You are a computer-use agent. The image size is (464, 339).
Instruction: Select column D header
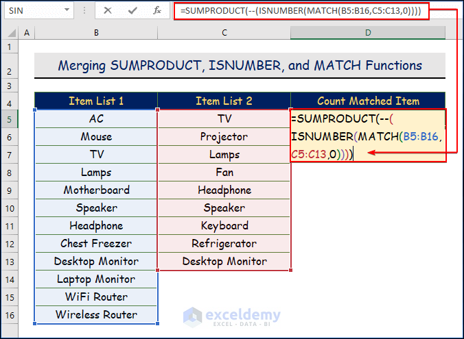[368, 32]
